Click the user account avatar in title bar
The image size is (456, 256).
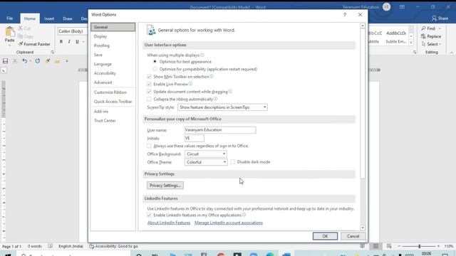coord(386,7)
